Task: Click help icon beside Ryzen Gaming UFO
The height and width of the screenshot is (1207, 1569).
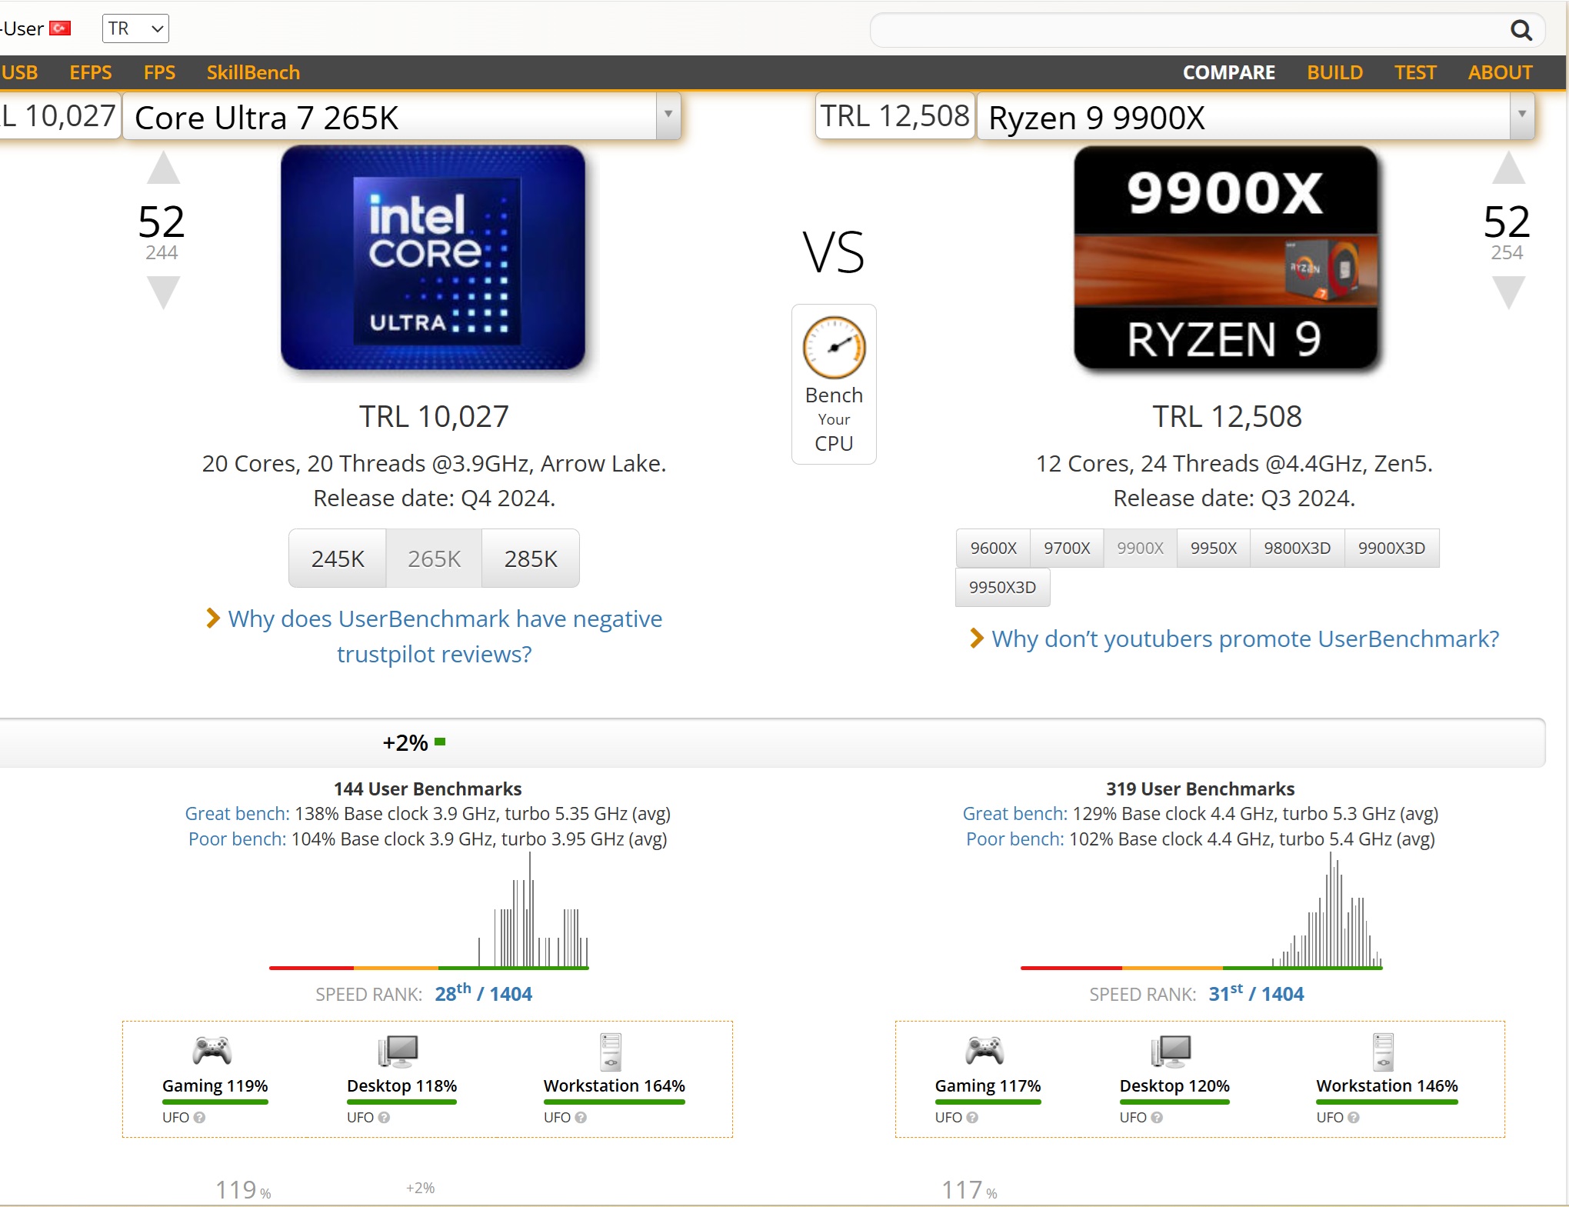Action: point(972,1118)
